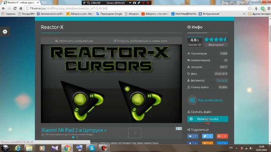The width and height of the screenshot is (271, 152).
Task: Open the recorder dropdown arrow
Action: click(130, 3)
